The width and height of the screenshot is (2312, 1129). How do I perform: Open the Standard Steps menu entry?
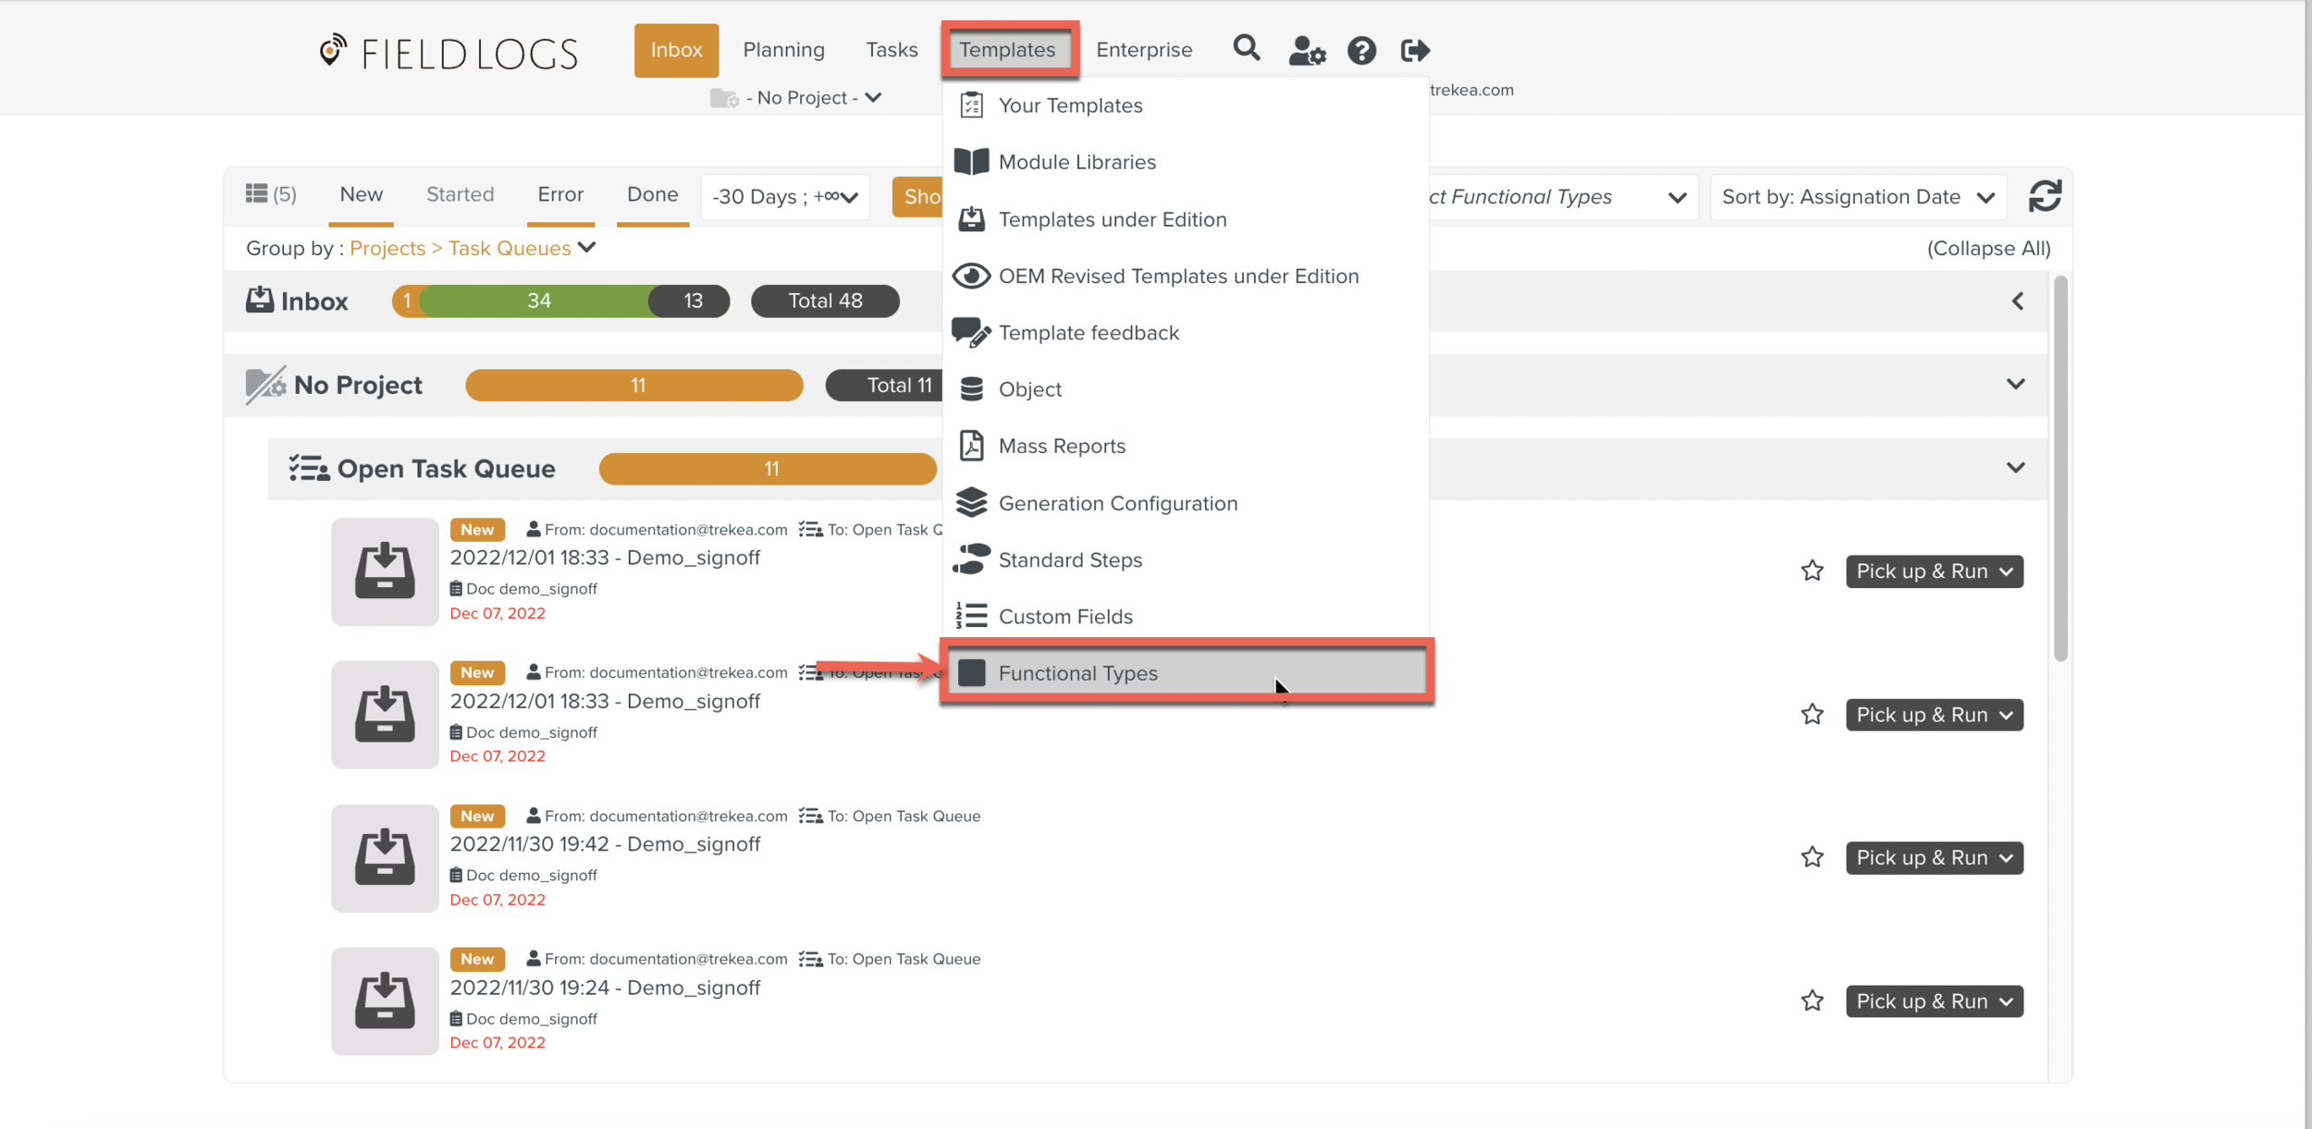[x=1069, y=560]
